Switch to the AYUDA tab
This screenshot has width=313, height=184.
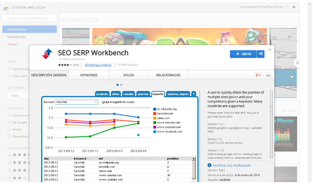pos(128,75)
